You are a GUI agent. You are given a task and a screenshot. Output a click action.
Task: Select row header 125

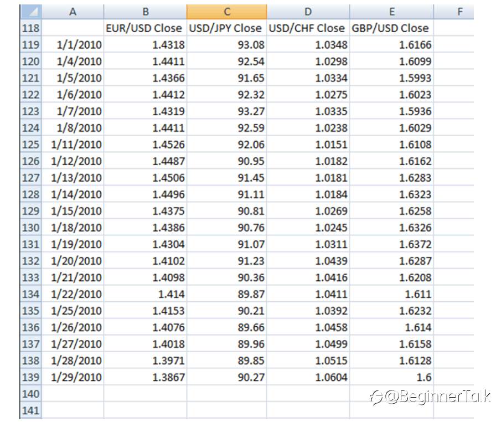[30, 145]
